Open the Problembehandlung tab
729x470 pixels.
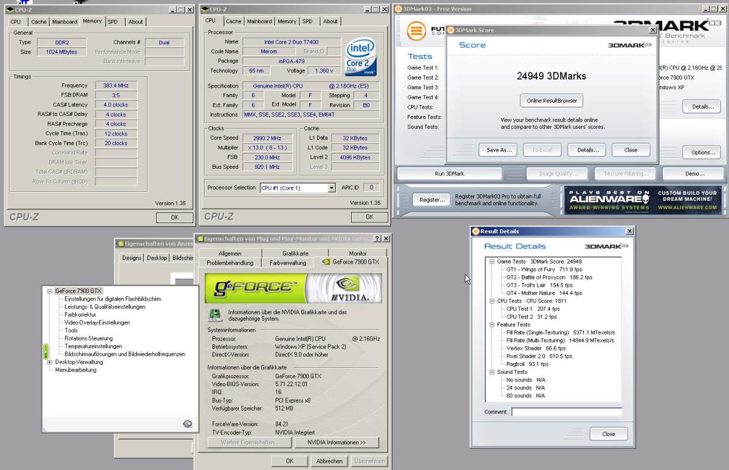(x=230, y=263)
